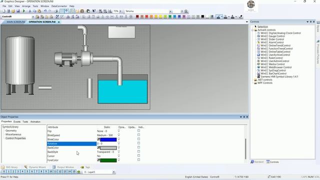The image size is (320, 180).
Task: Save the picture with floppy disk icon
Action: (x=18, y=11)
